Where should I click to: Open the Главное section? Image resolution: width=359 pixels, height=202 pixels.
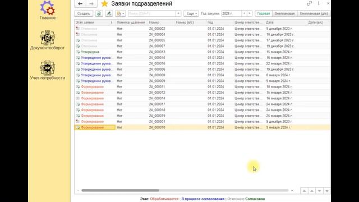point(47,10)
